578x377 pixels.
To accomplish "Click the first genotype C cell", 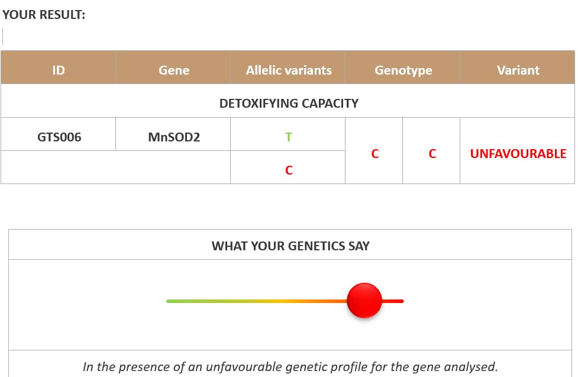I will click(374, 154).
